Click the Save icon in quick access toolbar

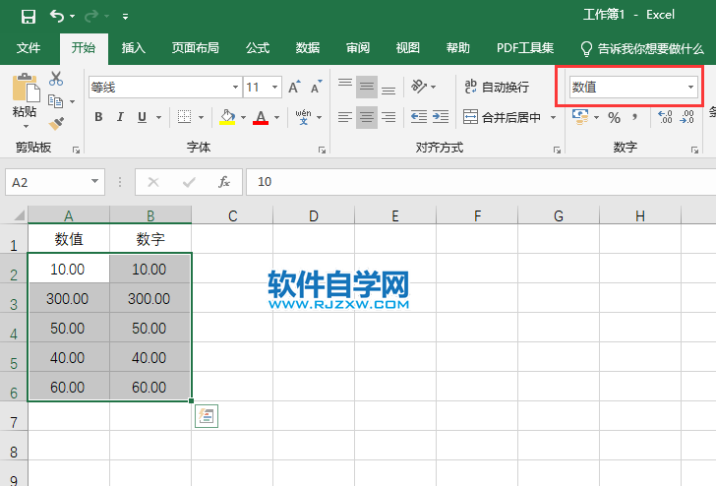pyautogui.click(x=29, y=17)
